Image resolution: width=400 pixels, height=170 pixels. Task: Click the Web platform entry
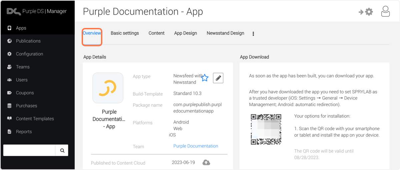click(x=178, y=128)
